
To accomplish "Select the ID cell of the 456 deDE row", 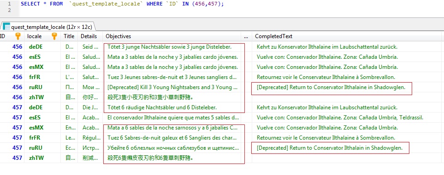I will (x=12, y=46).
